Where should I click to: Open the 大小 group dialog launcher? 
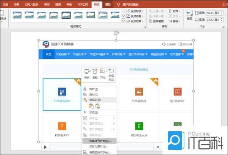click(x=223, y=27)
